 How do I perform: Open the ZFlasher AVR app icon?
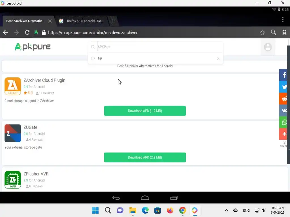[12, 180]
